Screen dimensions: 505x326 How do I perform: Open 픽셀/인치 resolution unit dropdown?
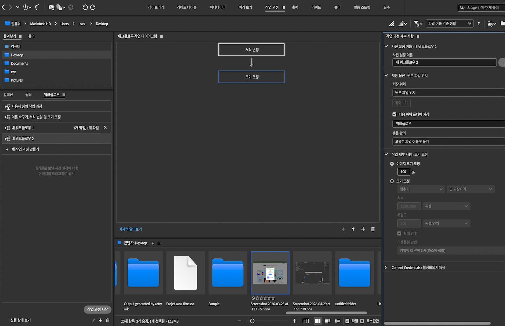point(446,223)
